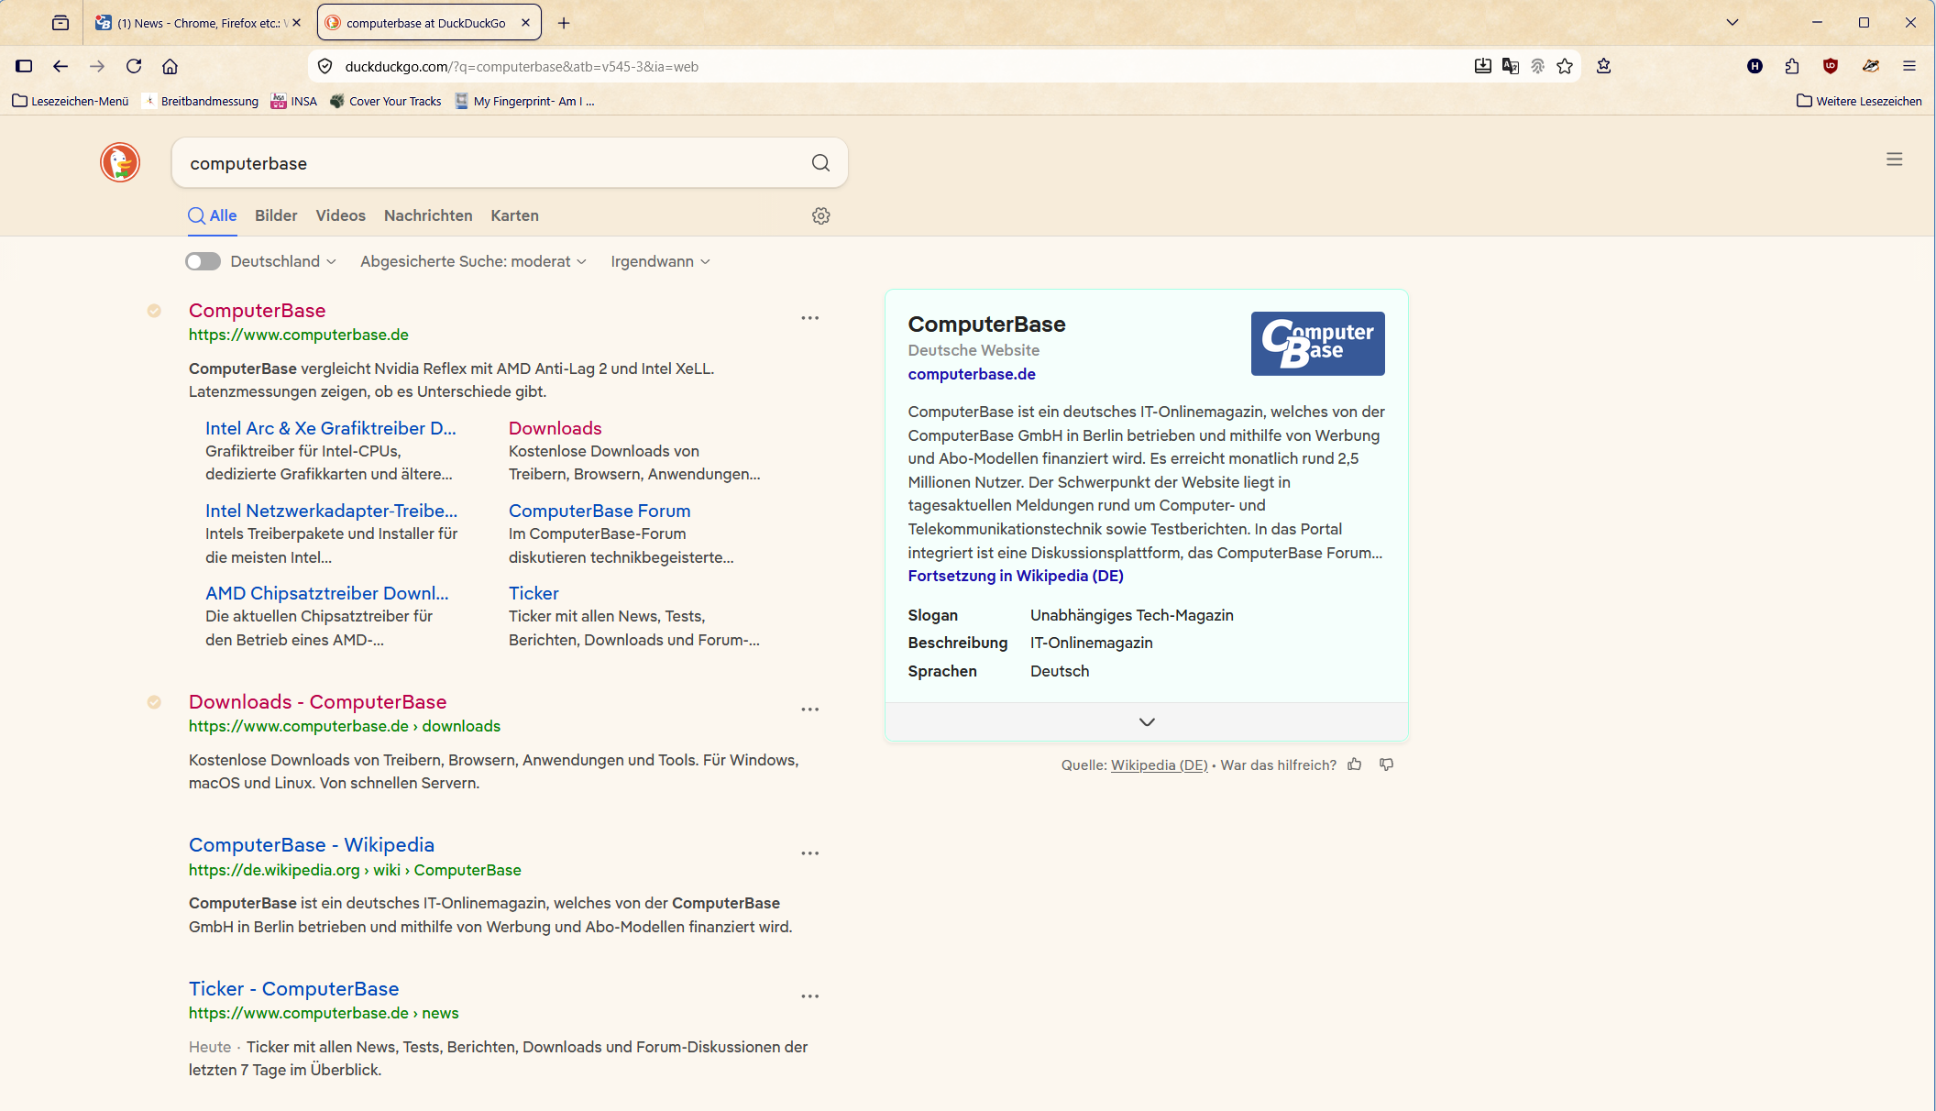Open the DuckDuckGo page side menu
Image resolution: width=1936 pixels, height=1111 pixels.
pos(1895,159)
